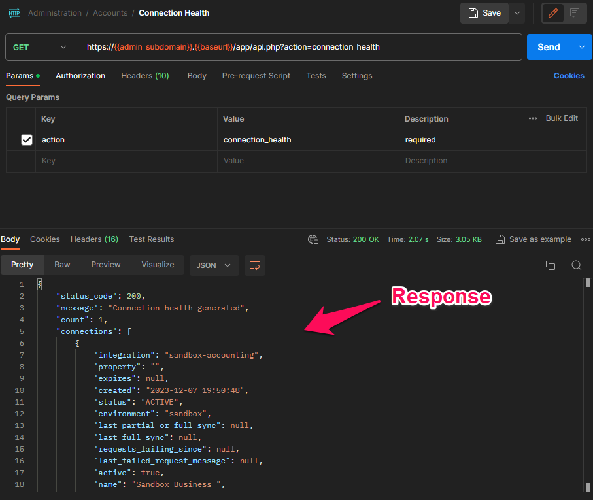The image size is (593, 500).
Task: Click the "Connection health generated" message text
Action: pos(177,308)
